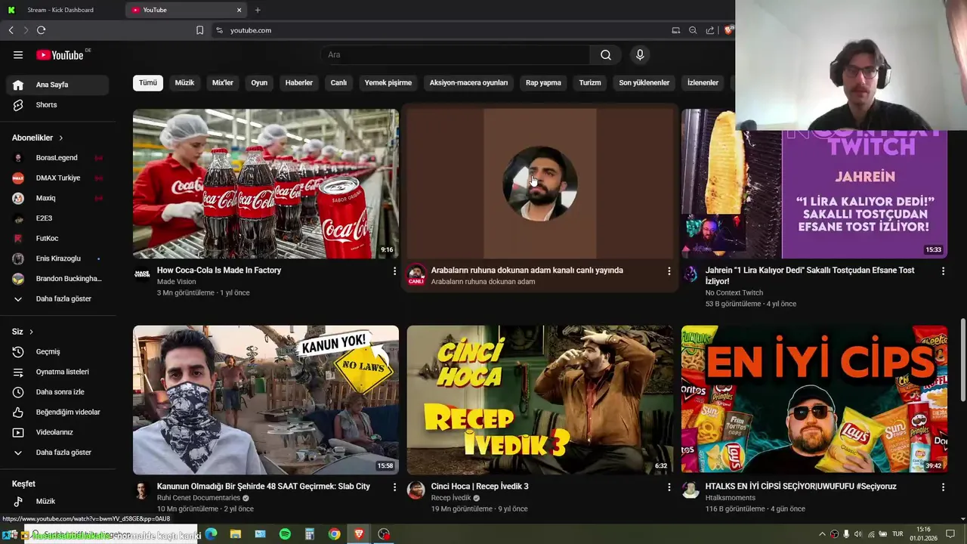Click the cast/media icon in the address bar
The height and width of the screenshot is (544, 967).
coord(675,30)
